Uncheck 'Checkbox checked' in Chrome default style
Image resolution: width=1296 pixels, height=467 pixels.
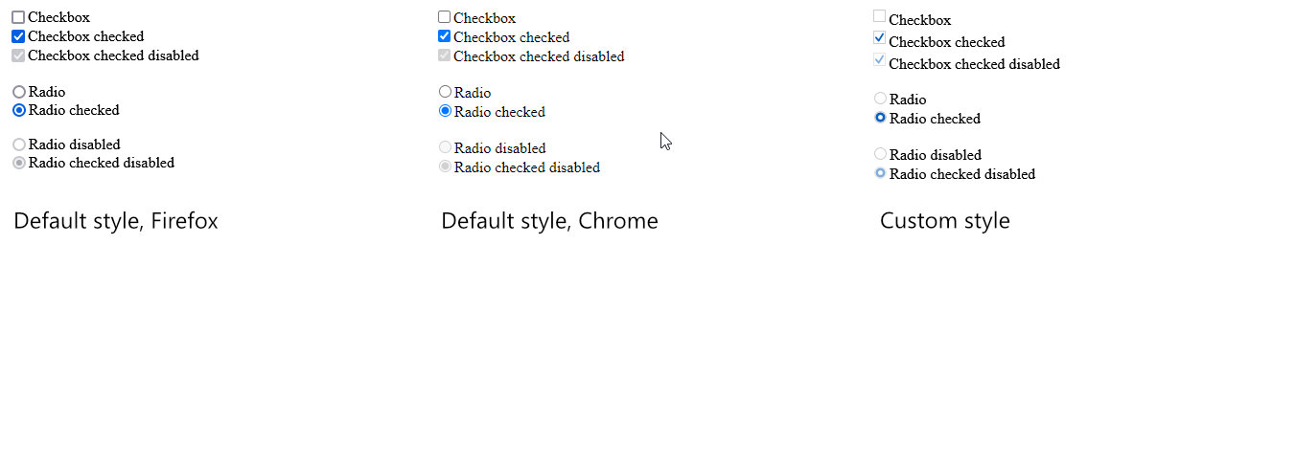click(444, 36)
